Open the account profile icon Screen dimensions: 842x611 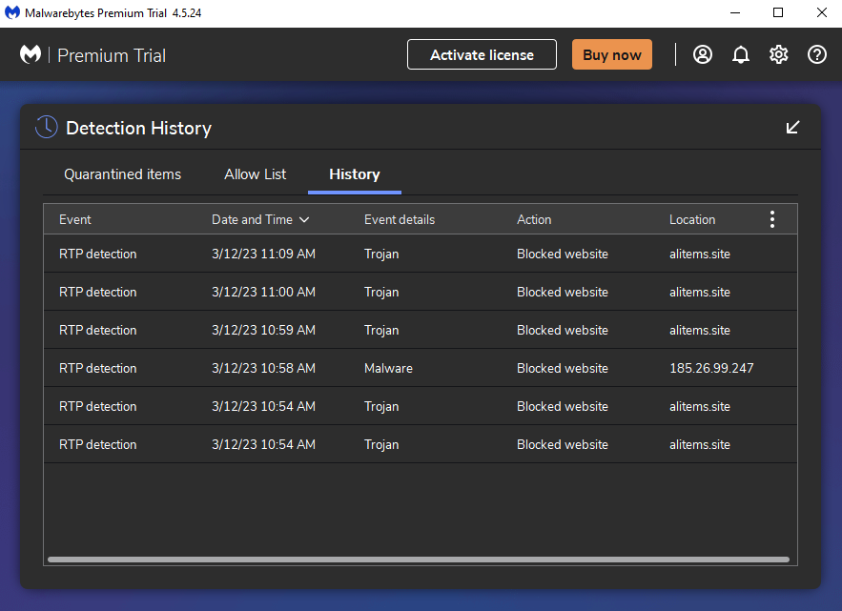point(703,54)
